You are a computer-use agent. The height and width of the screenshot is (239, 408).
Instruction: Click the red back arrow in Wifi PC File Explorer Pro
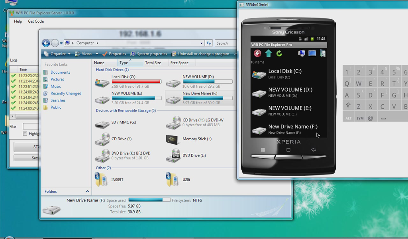tap(257, 53)
